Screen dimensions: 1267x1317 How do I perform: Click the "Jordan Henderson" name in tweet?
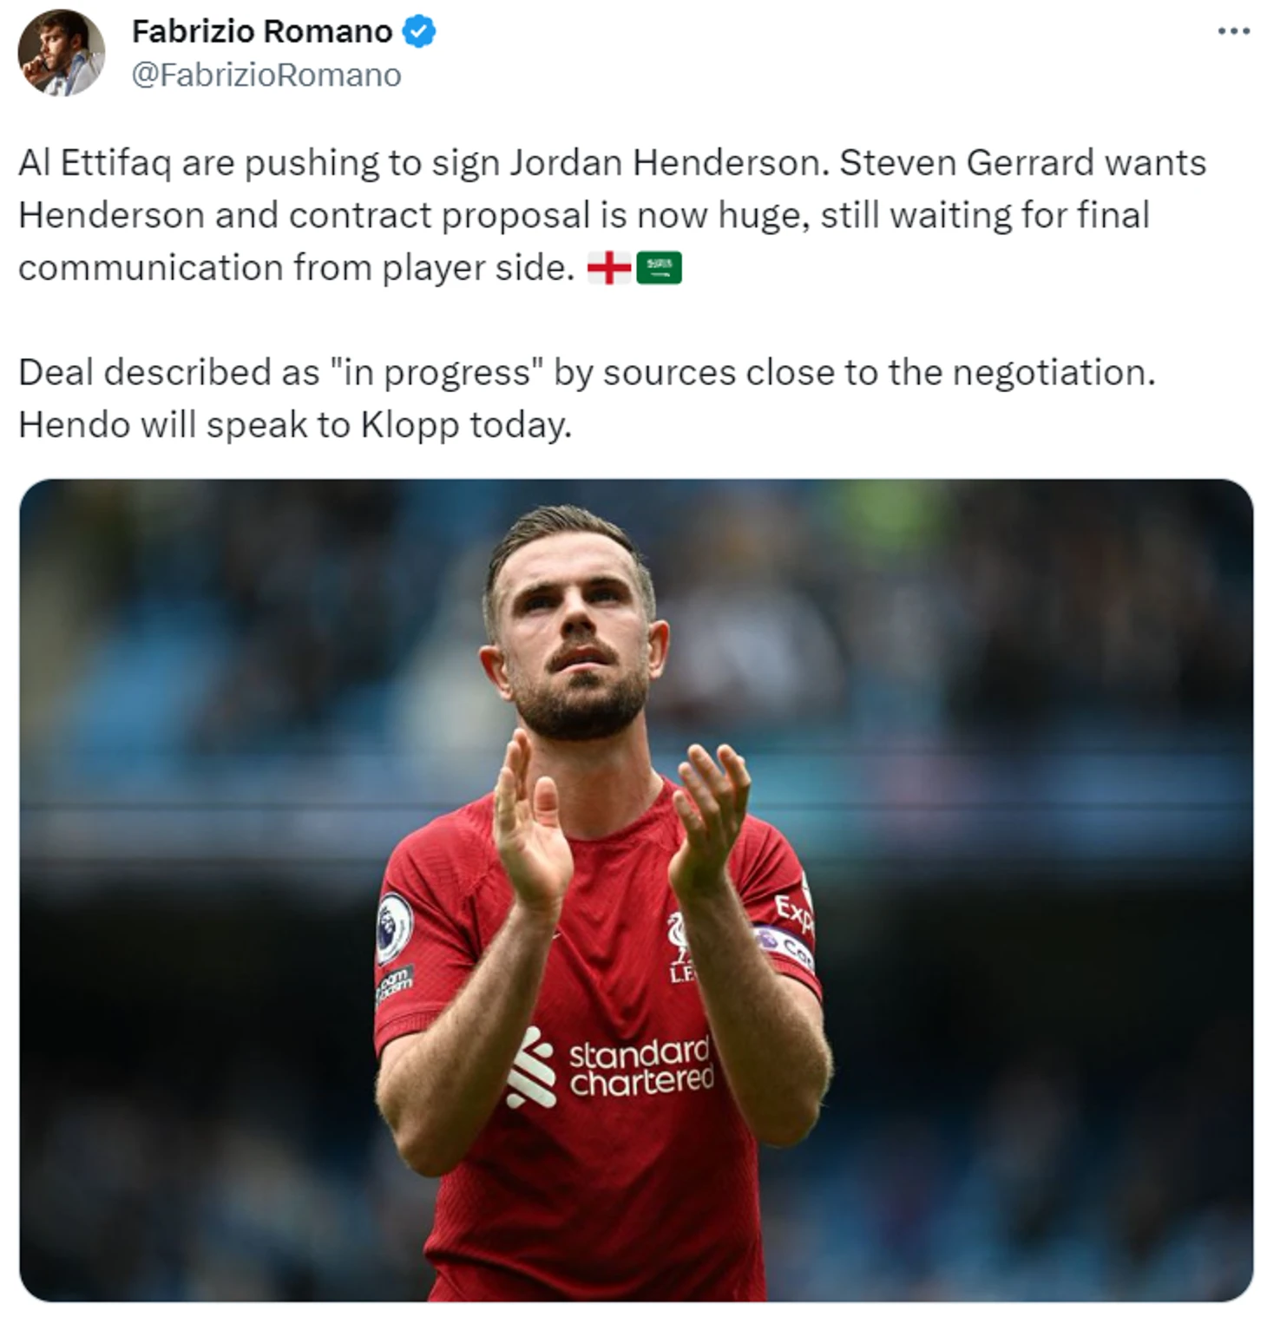point(667,163)
